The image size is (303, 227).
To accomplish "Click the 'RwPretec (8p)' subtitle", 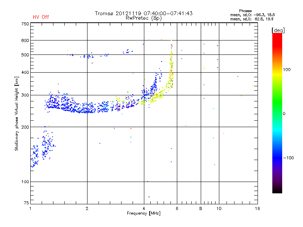I will pyautogui.click(x=144, y=18).
